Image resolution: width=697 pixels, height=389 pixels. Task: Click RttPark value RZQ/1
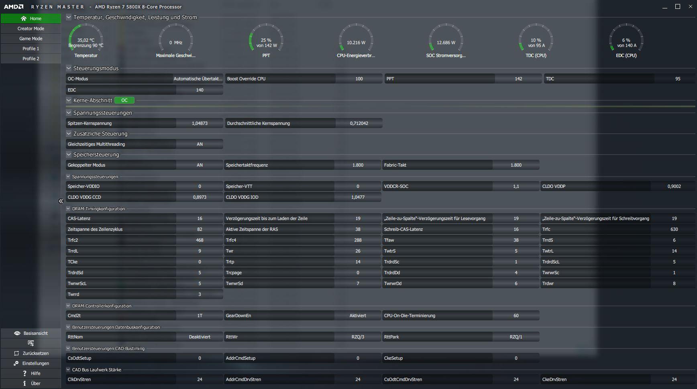[516, 337]
